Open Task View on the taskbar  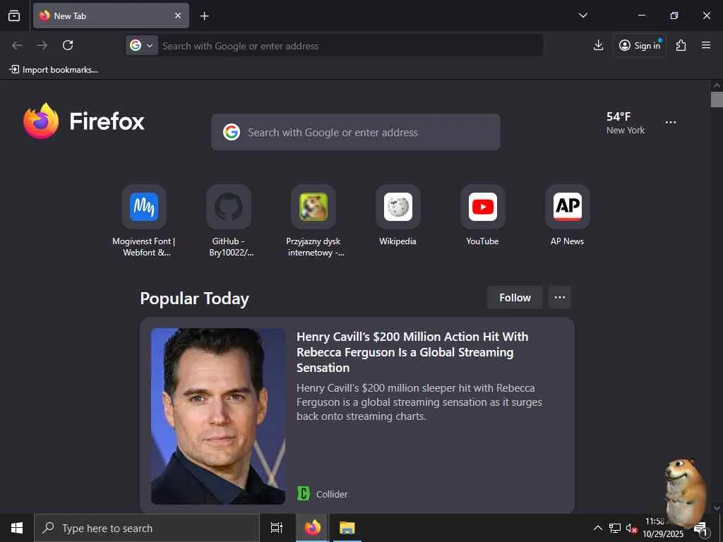[277, 528]
